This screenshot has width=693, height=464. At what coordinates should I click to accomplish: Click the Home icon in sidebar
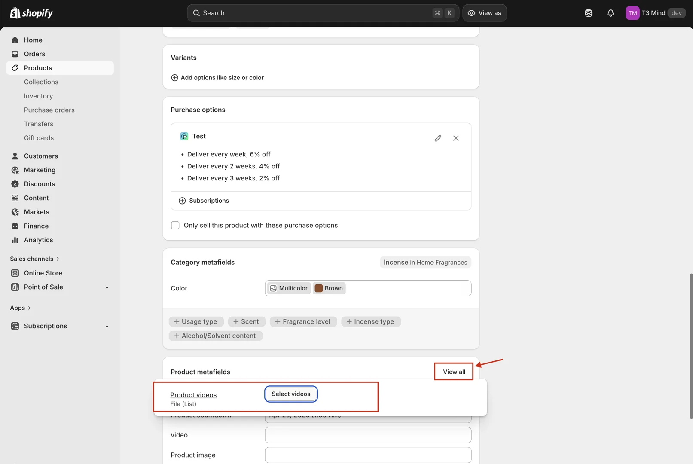[x=15, y=40]
